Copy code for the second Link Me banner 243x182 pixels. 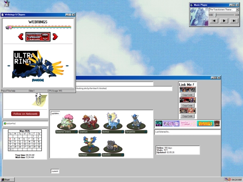[187, 106]
